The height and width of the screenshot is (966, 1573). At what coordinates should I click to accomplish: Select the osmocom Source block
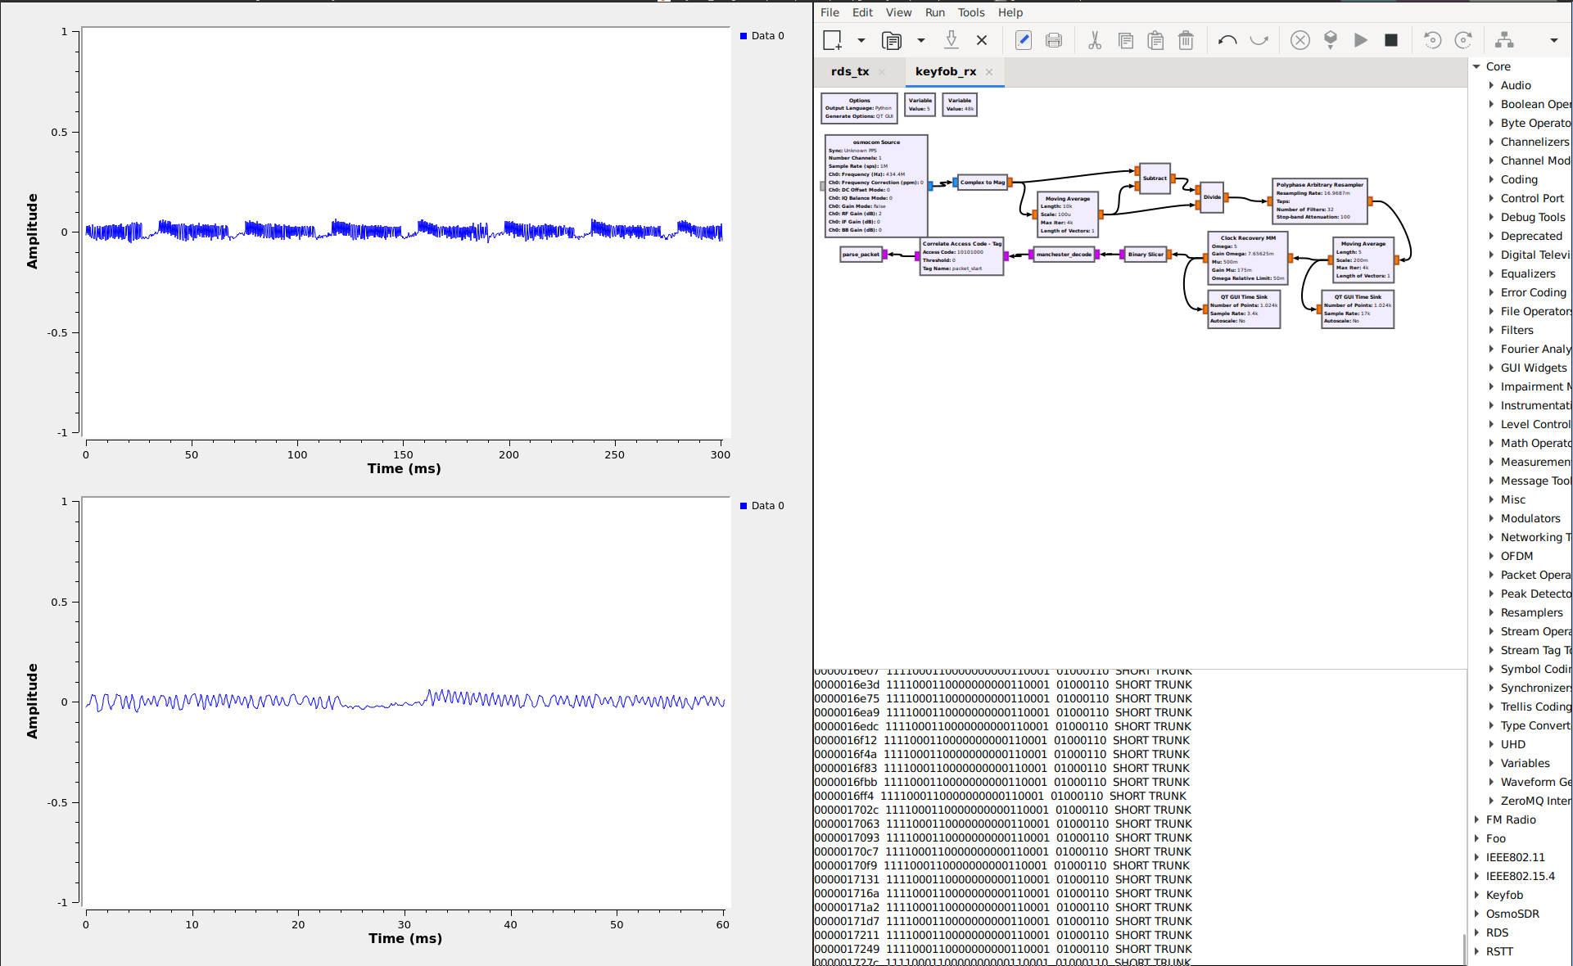coord(875,186)
